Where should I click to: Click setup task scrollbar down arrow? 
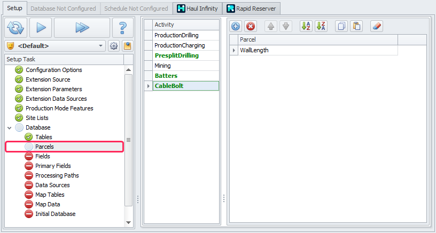click(x=128, y=222)
